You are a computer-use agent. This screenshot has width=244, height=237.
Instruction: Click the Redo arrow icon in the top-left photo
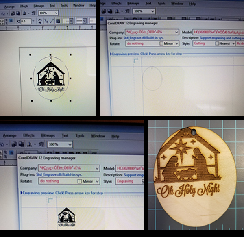pos(3,14)
